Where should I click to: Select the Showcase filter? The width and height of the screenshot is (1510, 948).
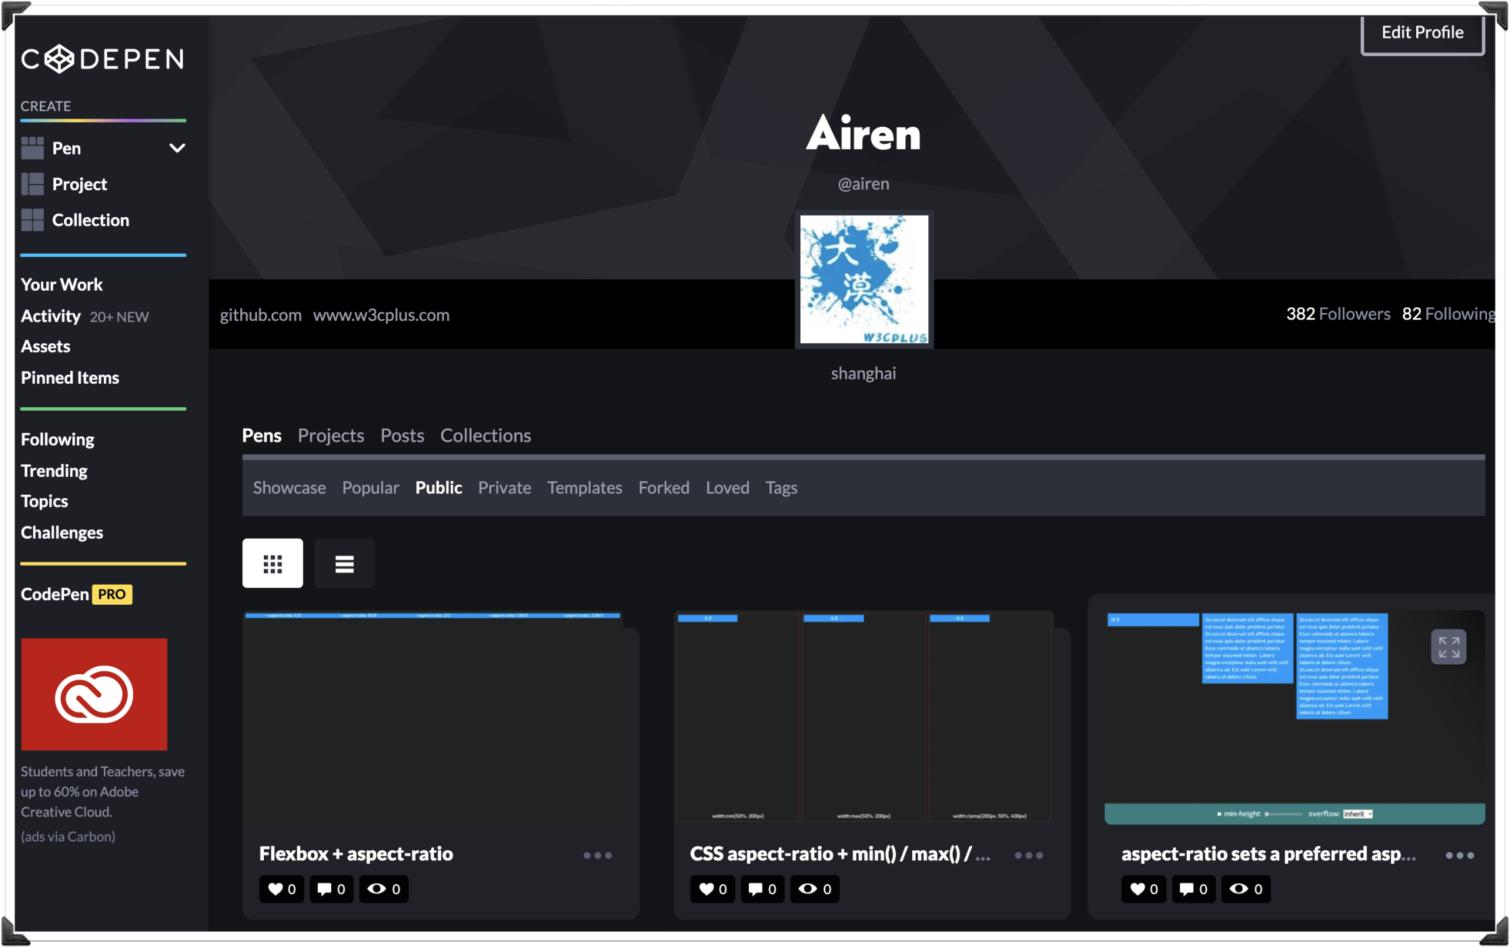tap(289, 487)
